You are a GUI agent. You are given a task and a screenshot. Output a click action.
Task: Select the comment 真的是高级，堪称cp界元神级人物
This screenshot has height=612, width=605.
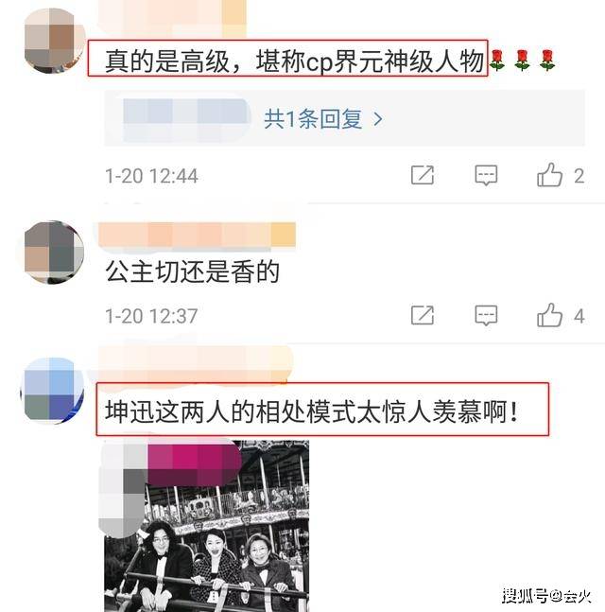[294, 61]
